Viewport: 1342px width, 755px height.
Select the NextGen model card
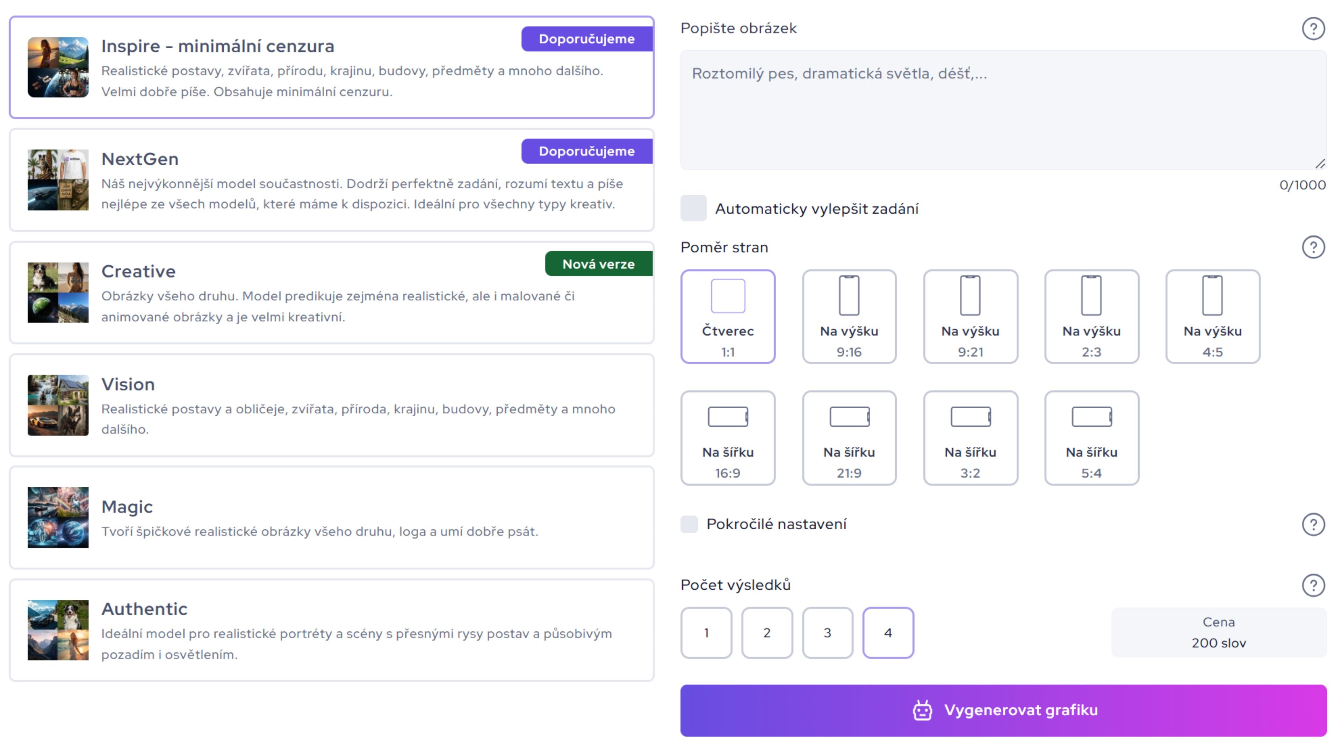coord(331,180)
